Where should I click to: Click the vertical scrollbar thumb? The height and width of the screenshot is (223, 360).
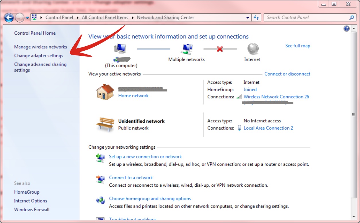click(354, 115)
